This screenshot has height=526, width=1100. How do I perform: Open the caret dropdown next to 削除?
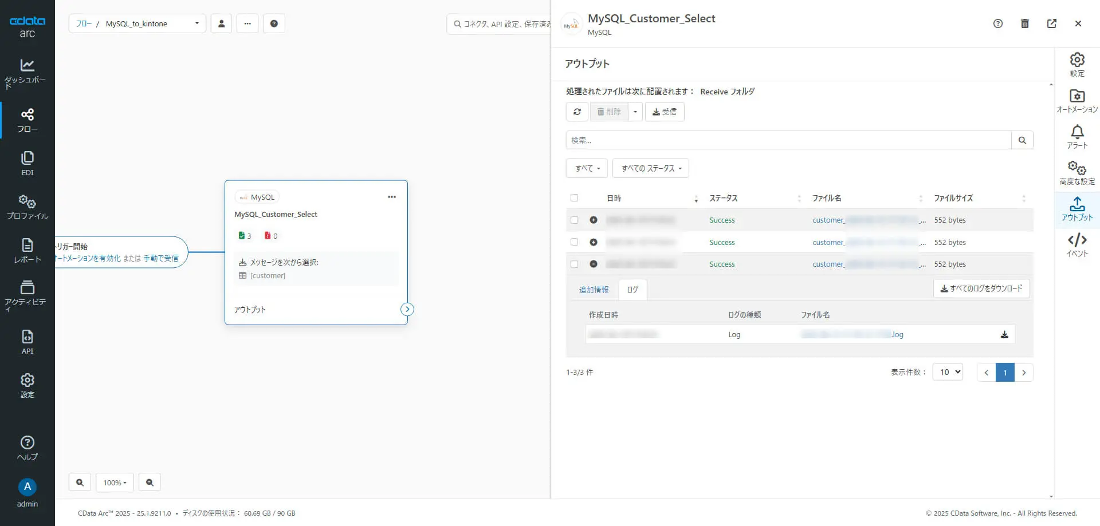[635, 112]
